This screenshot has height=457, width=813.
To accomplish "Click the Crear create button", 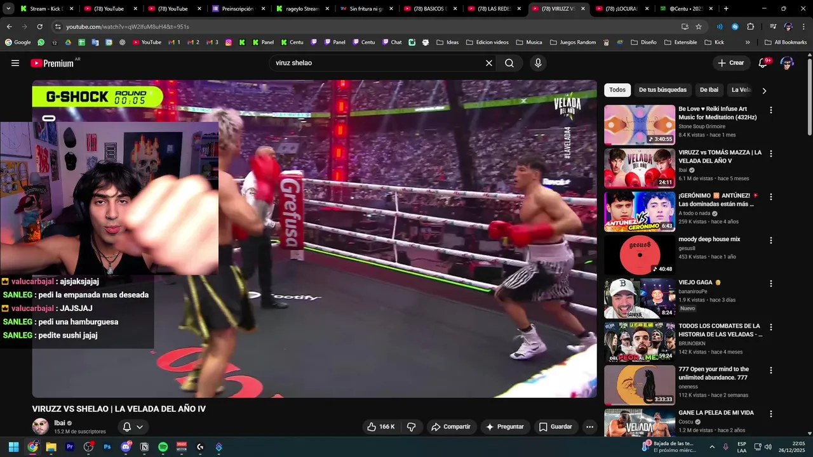I will click(x=731, y=63).
